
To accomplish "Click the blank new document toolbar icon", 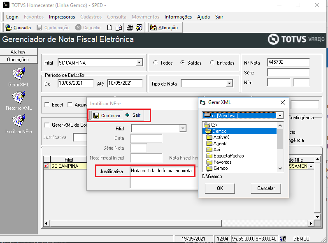I will tap(109, 28).
